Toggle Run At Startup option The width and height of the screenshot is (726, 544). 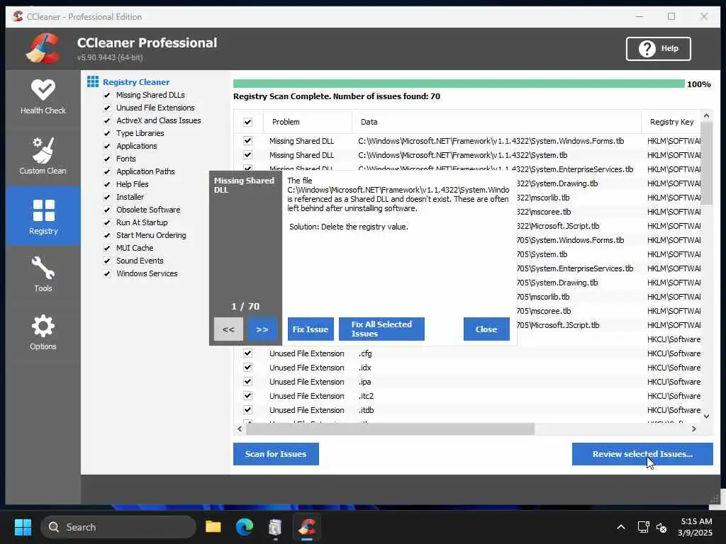(107, 222)
